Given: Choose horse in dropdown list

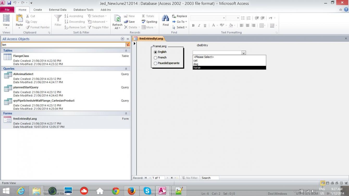Looking at the screenshot, I should pos(229,68).
